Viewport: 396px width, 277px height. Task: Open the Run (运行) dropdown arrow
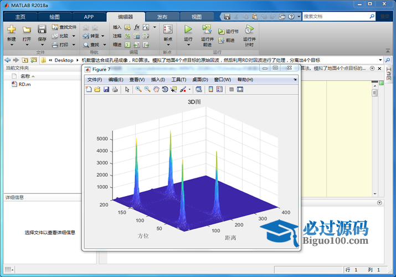click(x=188, y=45)
